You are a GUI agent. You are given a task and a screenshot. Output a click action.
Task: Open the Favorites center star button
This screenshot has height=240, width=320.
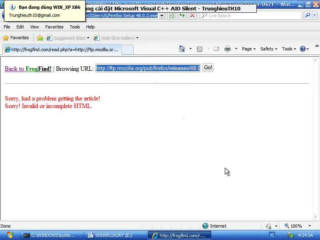point(16,38)
